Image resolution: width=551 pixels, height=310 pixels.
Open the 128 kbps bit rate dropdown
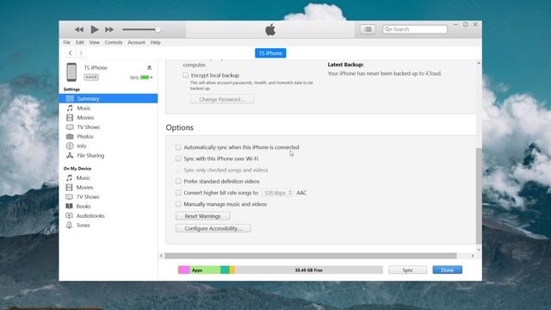[277, 193]
